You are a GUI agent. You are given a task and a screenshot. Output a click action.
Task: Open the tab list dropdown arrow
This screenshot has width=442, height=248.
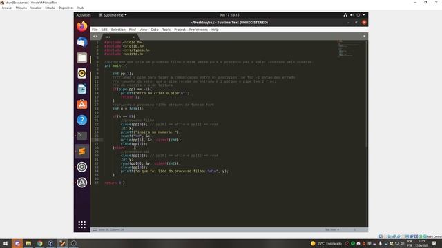tap(364, 37)
